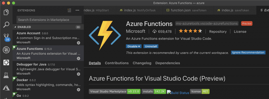The width and height of the screenshot is (269, 99).
Task: Clear extensions search results icon
Action: click(69, 10)
